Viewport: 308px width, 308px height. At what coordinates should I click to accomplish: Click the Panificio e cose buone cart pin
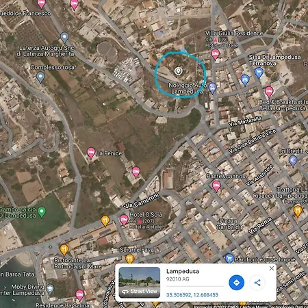coord(229,259)
